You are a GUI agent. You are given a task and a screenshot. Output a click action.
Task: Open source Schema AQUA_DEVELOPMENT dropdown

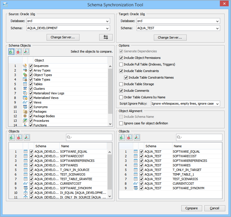107,28
